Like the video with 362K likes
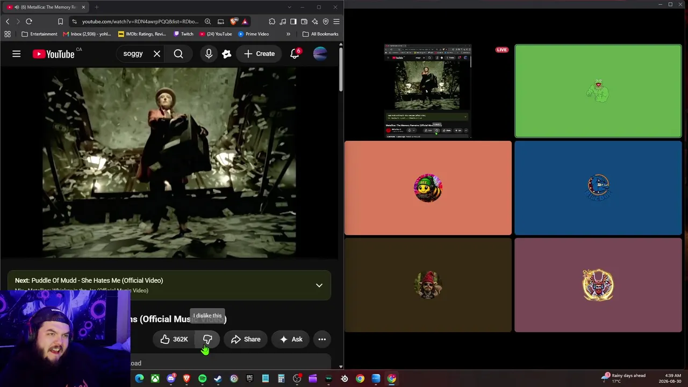Screen dimensions: 688x387 [x=174, y=339]
